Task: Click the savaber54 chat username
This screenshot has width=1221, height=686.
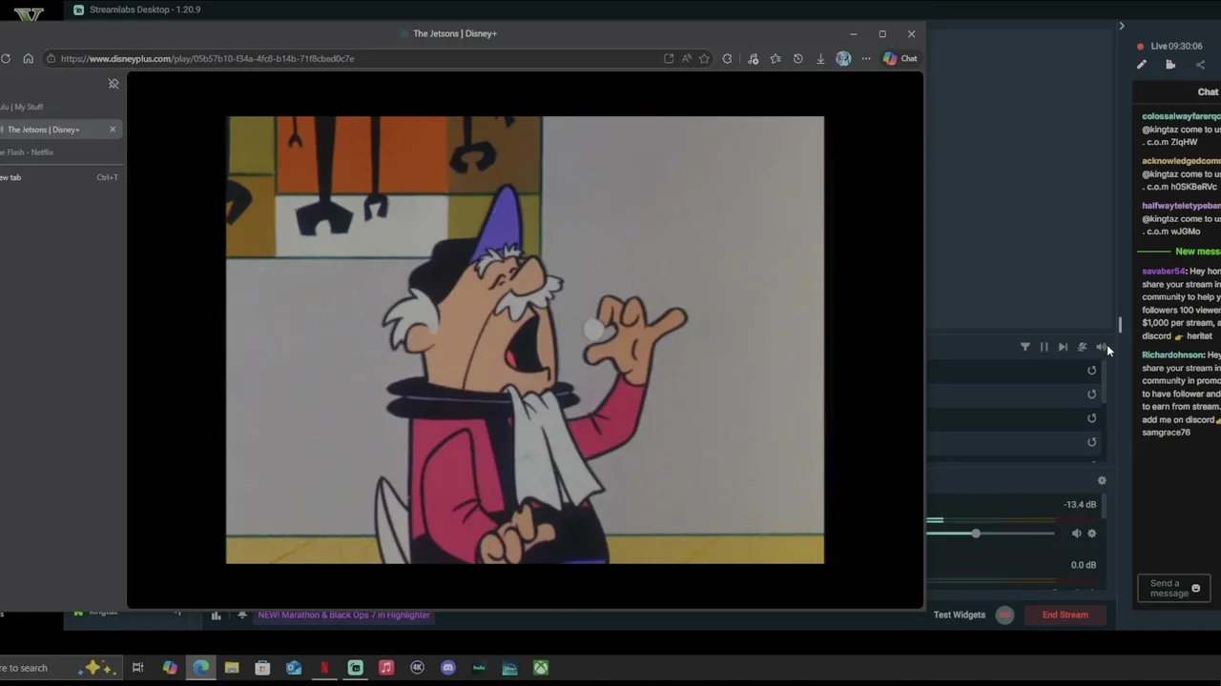Action: click(1164, 272)
